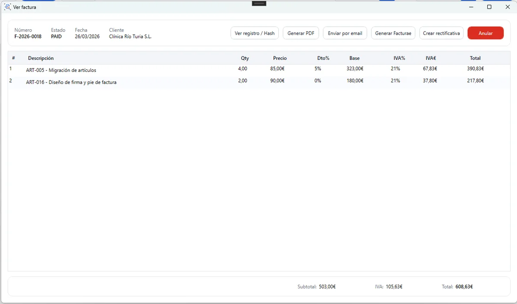Click Crear rectificativa button

(442, 33)
